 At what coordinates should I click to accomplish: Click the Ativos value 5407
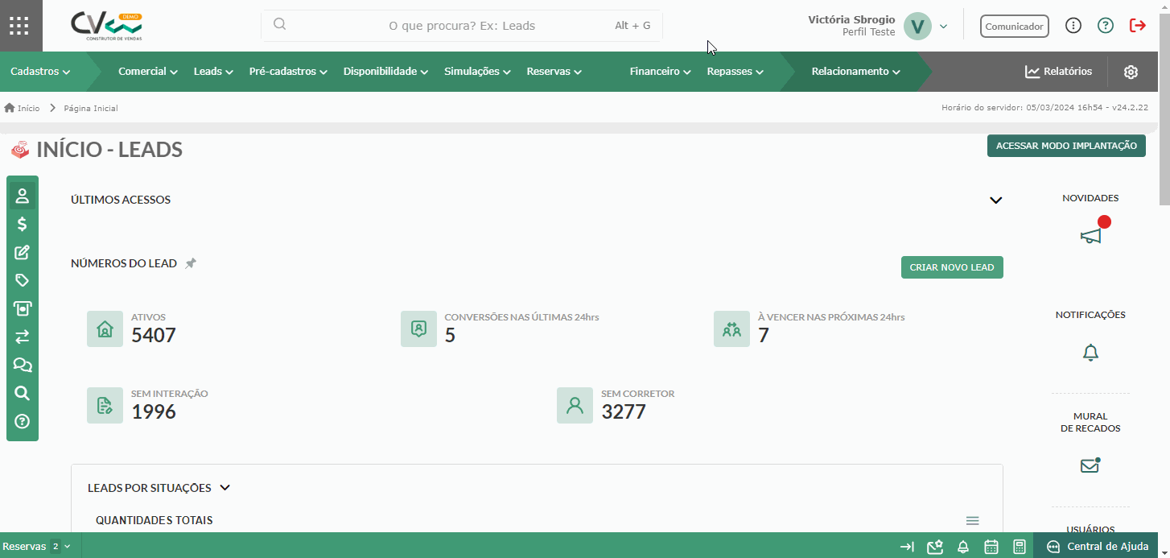(154, 335)
